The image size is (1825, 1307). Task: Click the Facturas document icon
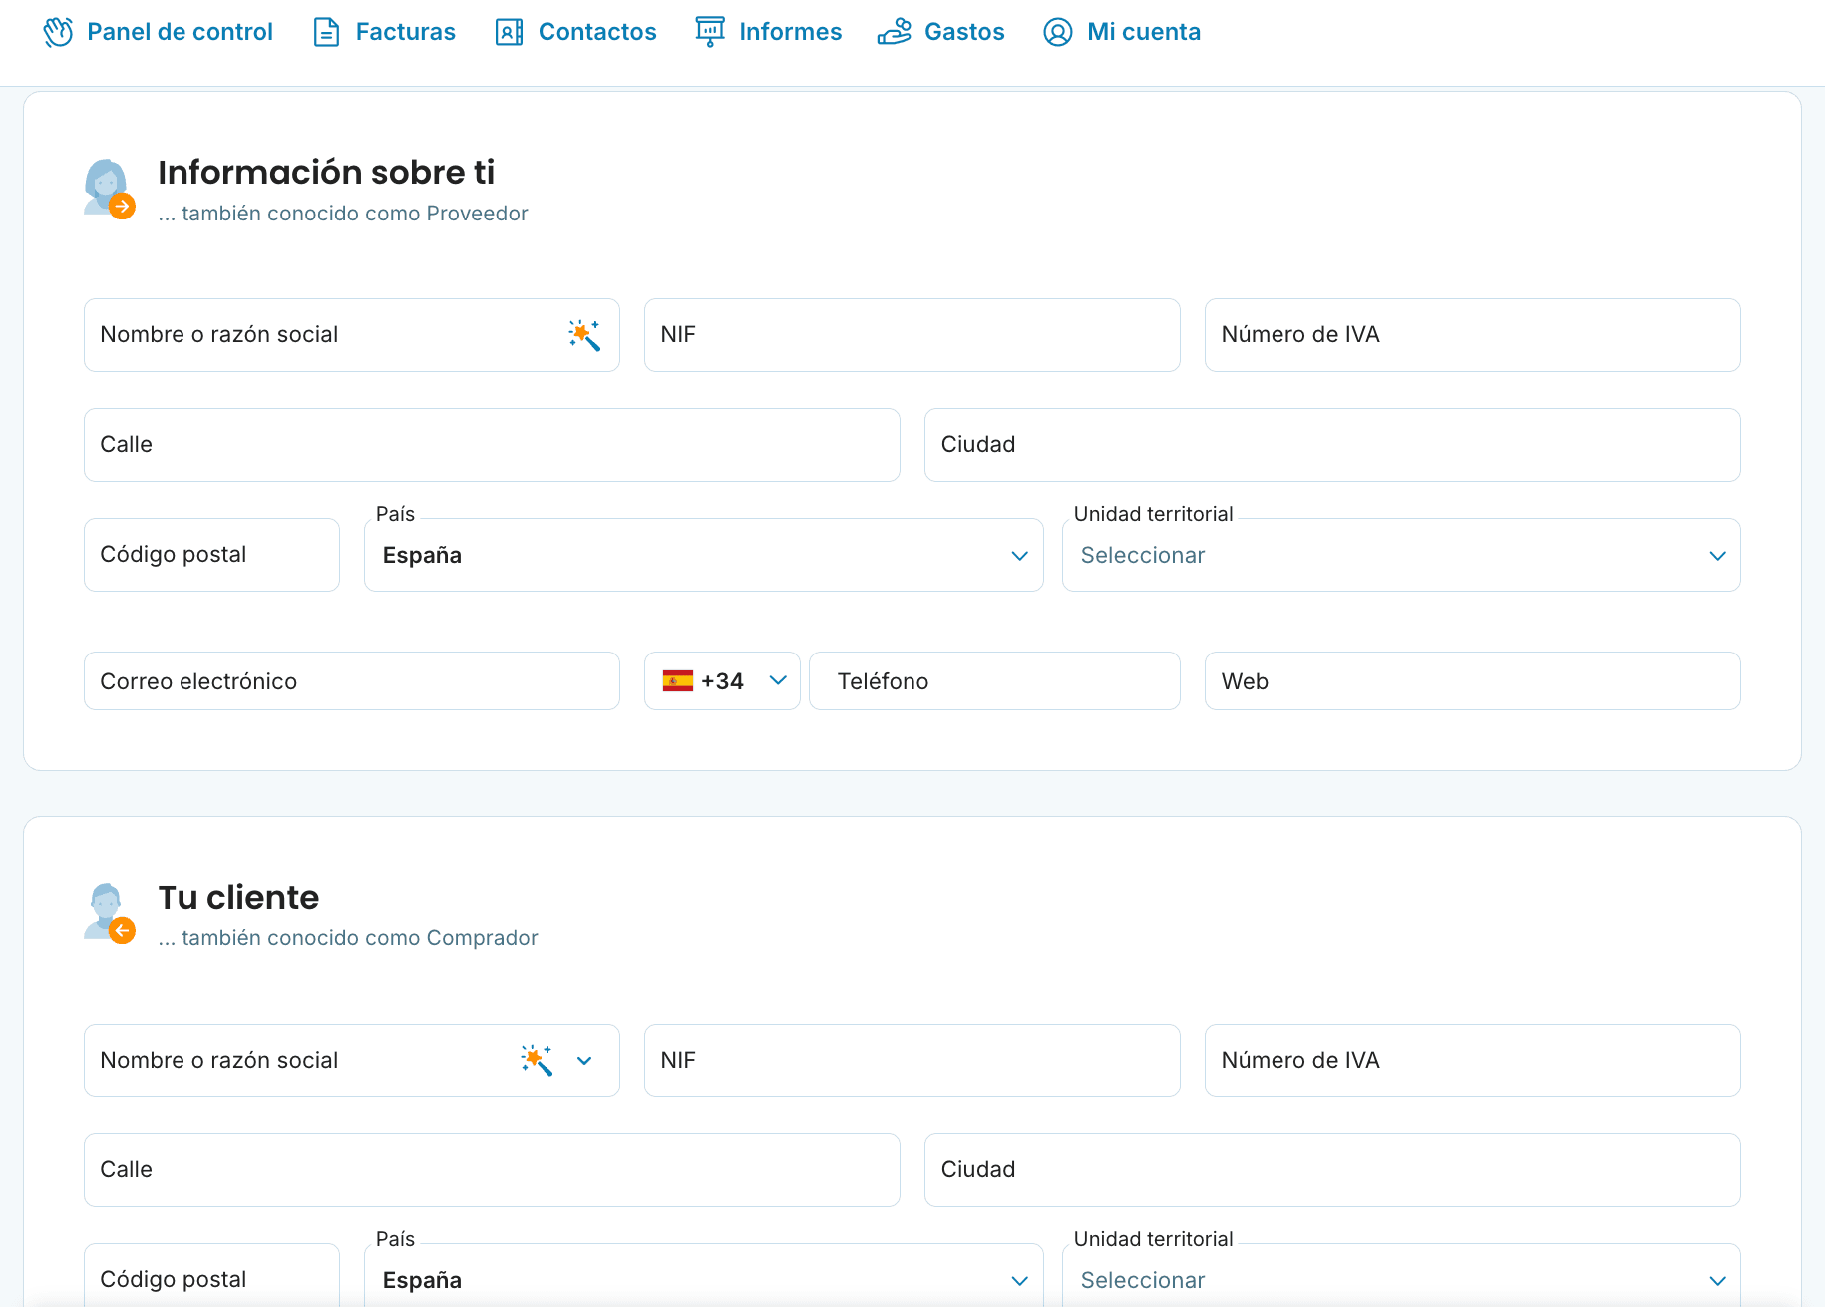[326, 32]
